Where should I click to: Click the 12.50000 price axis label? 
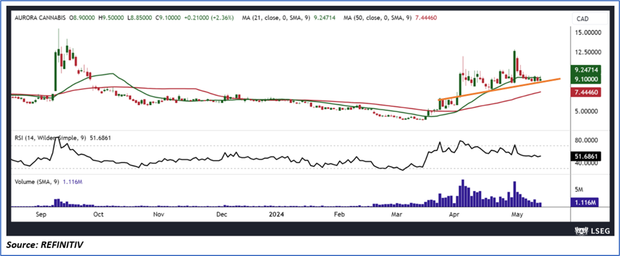point(588,53)
